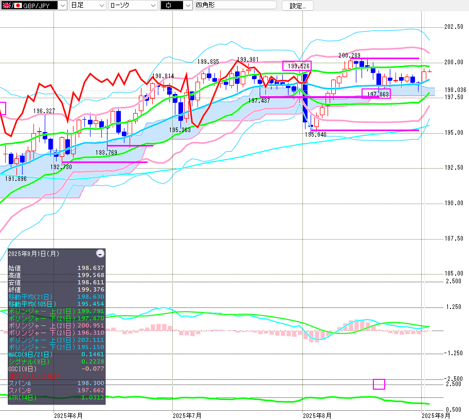Click the OSCI(9日) row
Screen dimensions: 469x420
pos(56,369)
